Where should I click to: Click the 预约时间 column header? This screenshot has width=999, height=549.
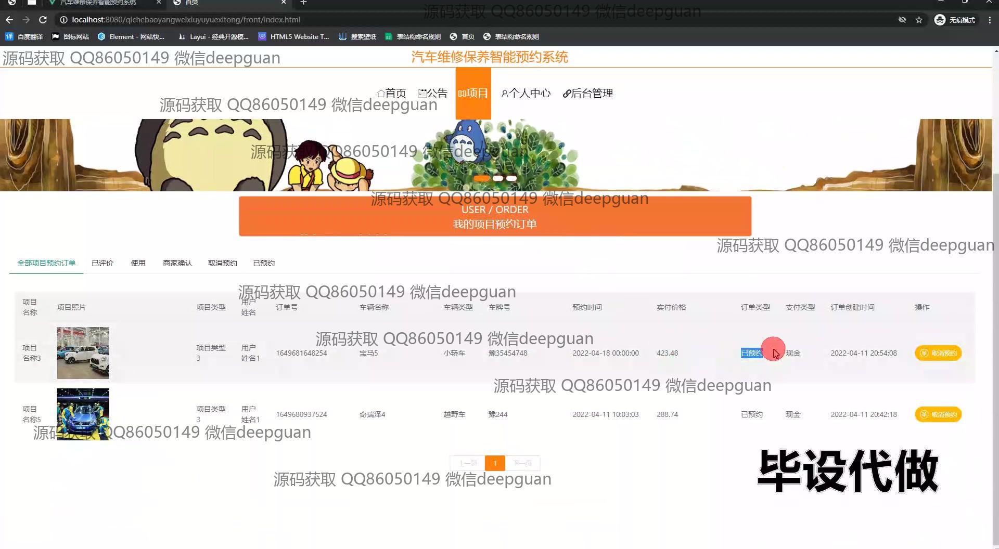pos(587,307)
